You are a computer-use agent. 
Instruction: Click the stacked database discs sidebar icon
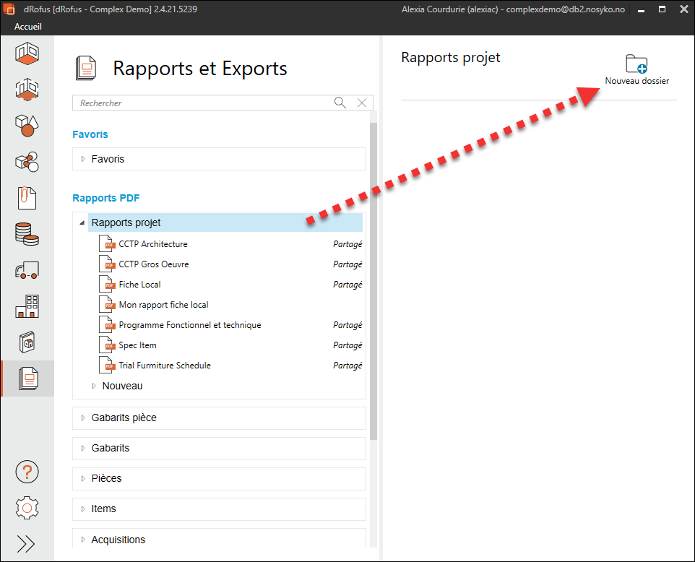click(27, 234)
